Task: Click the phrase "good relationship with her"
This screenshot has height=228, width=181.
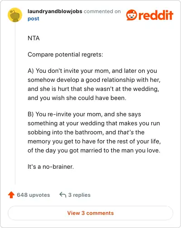Action: pyautogui.click(x=122, y=80)
